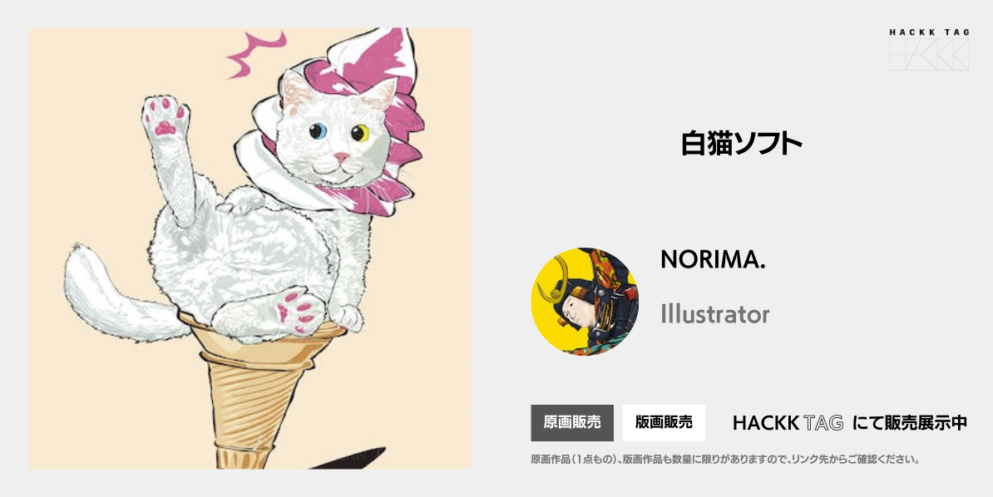Select the 原画販売 button
The width and height of the screenshot is (993, 497).
pos(572,423)
